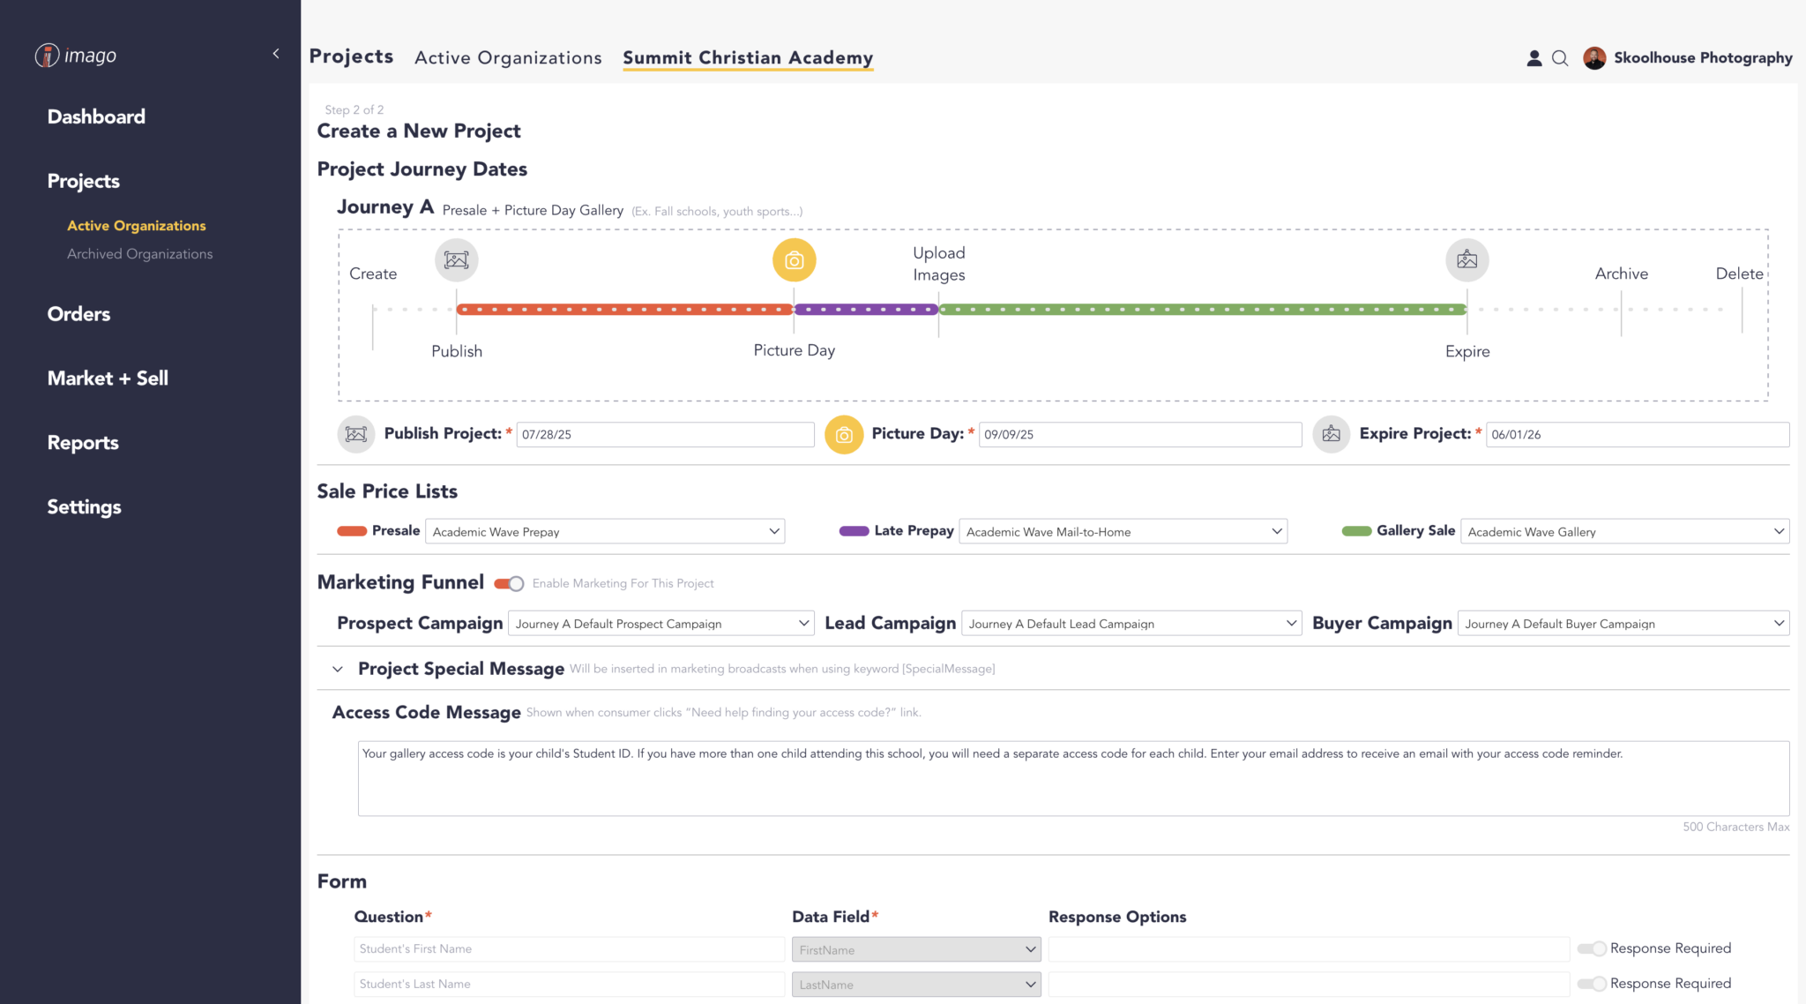Open the Lead Campaign dropdown

click(1131, 624)
